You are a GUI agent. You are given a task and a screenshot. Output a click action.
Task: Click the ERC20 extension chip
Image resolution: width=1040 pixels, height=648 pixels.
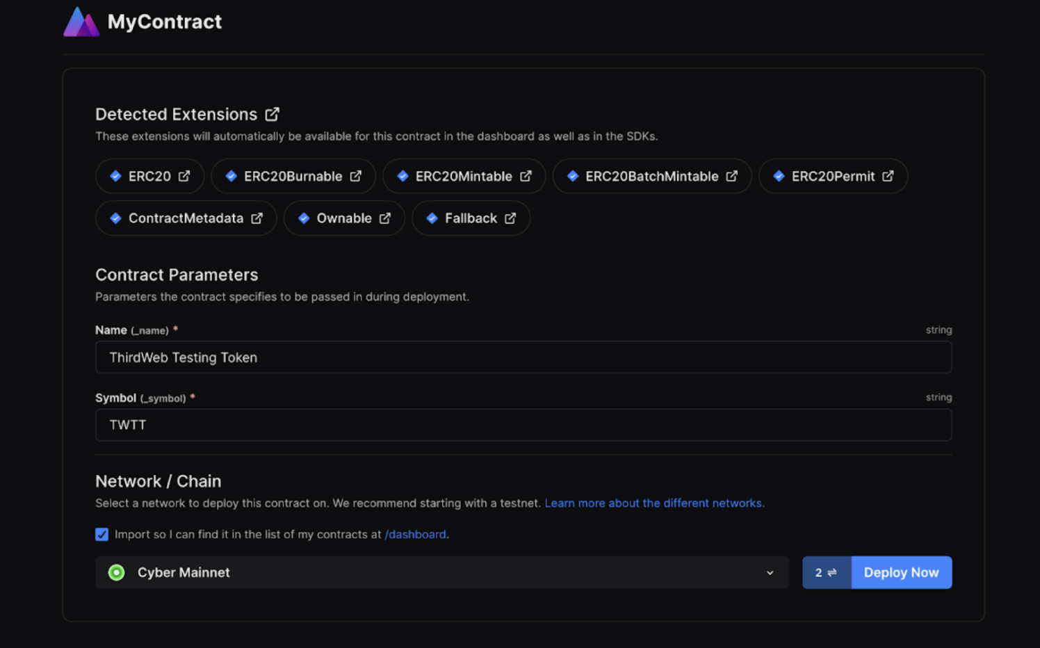149,177
